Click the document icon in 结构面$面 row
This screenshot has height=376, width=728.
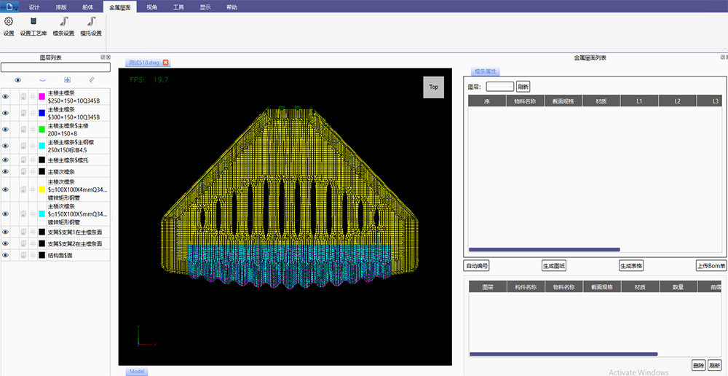pos(24,255)
